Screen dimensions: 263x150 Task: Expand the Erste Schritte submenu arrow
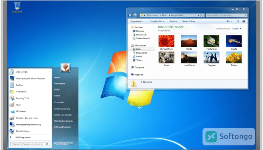point(49,72)
